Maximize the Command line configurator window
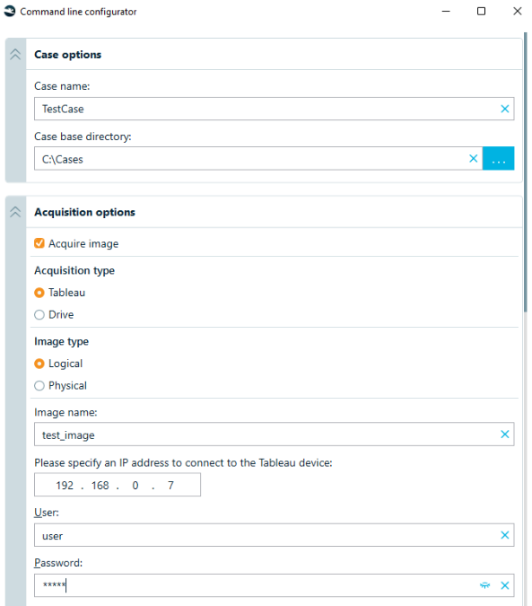 coord(481,11)
